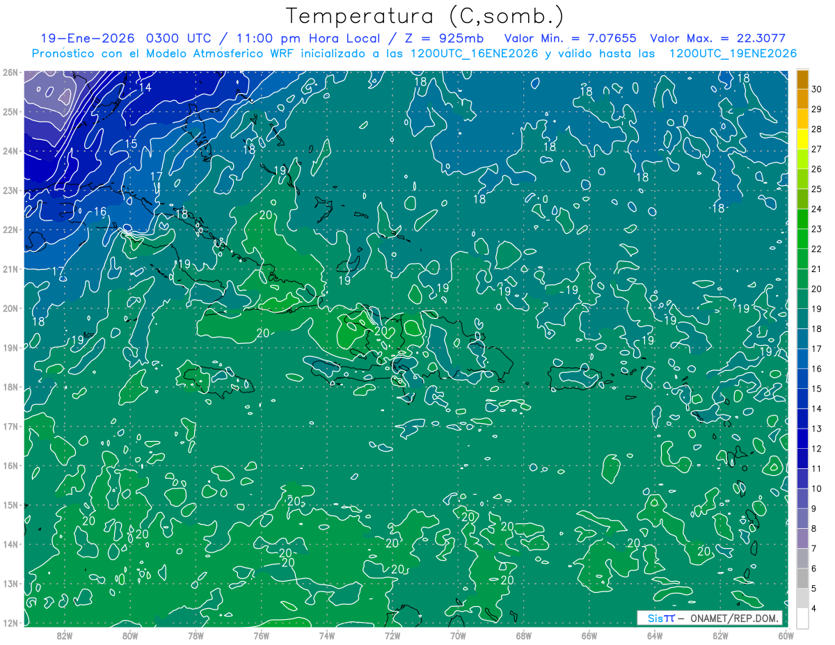Click the '15' contour label on the map
835x645 pixels.
tap(131, 145)
